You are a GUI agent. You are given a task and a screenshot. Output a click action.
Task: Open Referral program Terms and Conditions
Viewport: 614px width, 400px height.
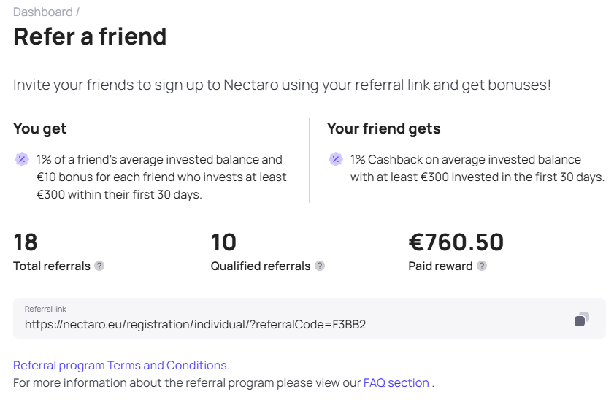(121, 365)
